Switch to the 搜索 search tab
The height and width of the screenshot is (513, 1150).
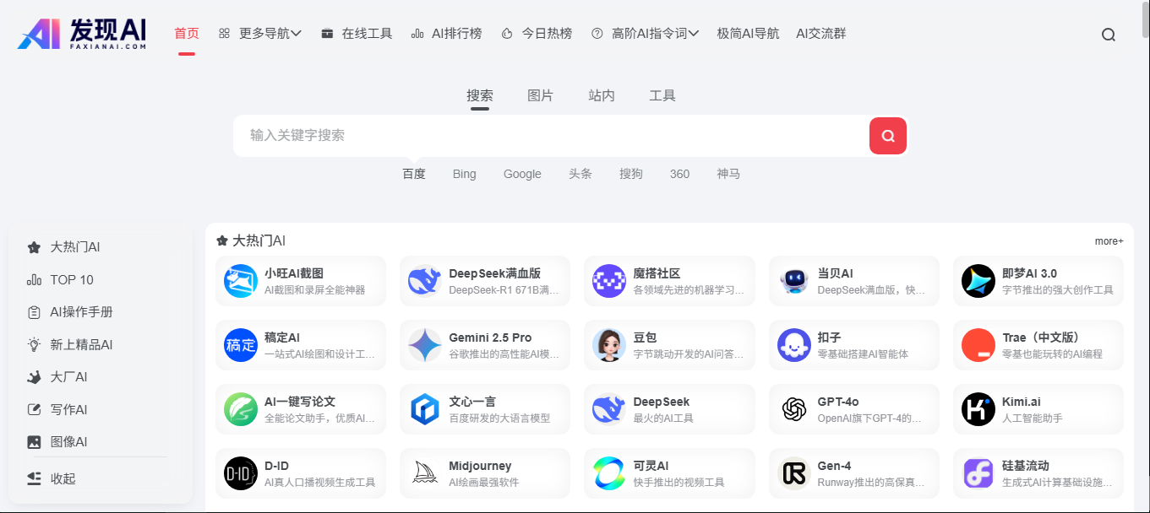[x=480, y=95]
